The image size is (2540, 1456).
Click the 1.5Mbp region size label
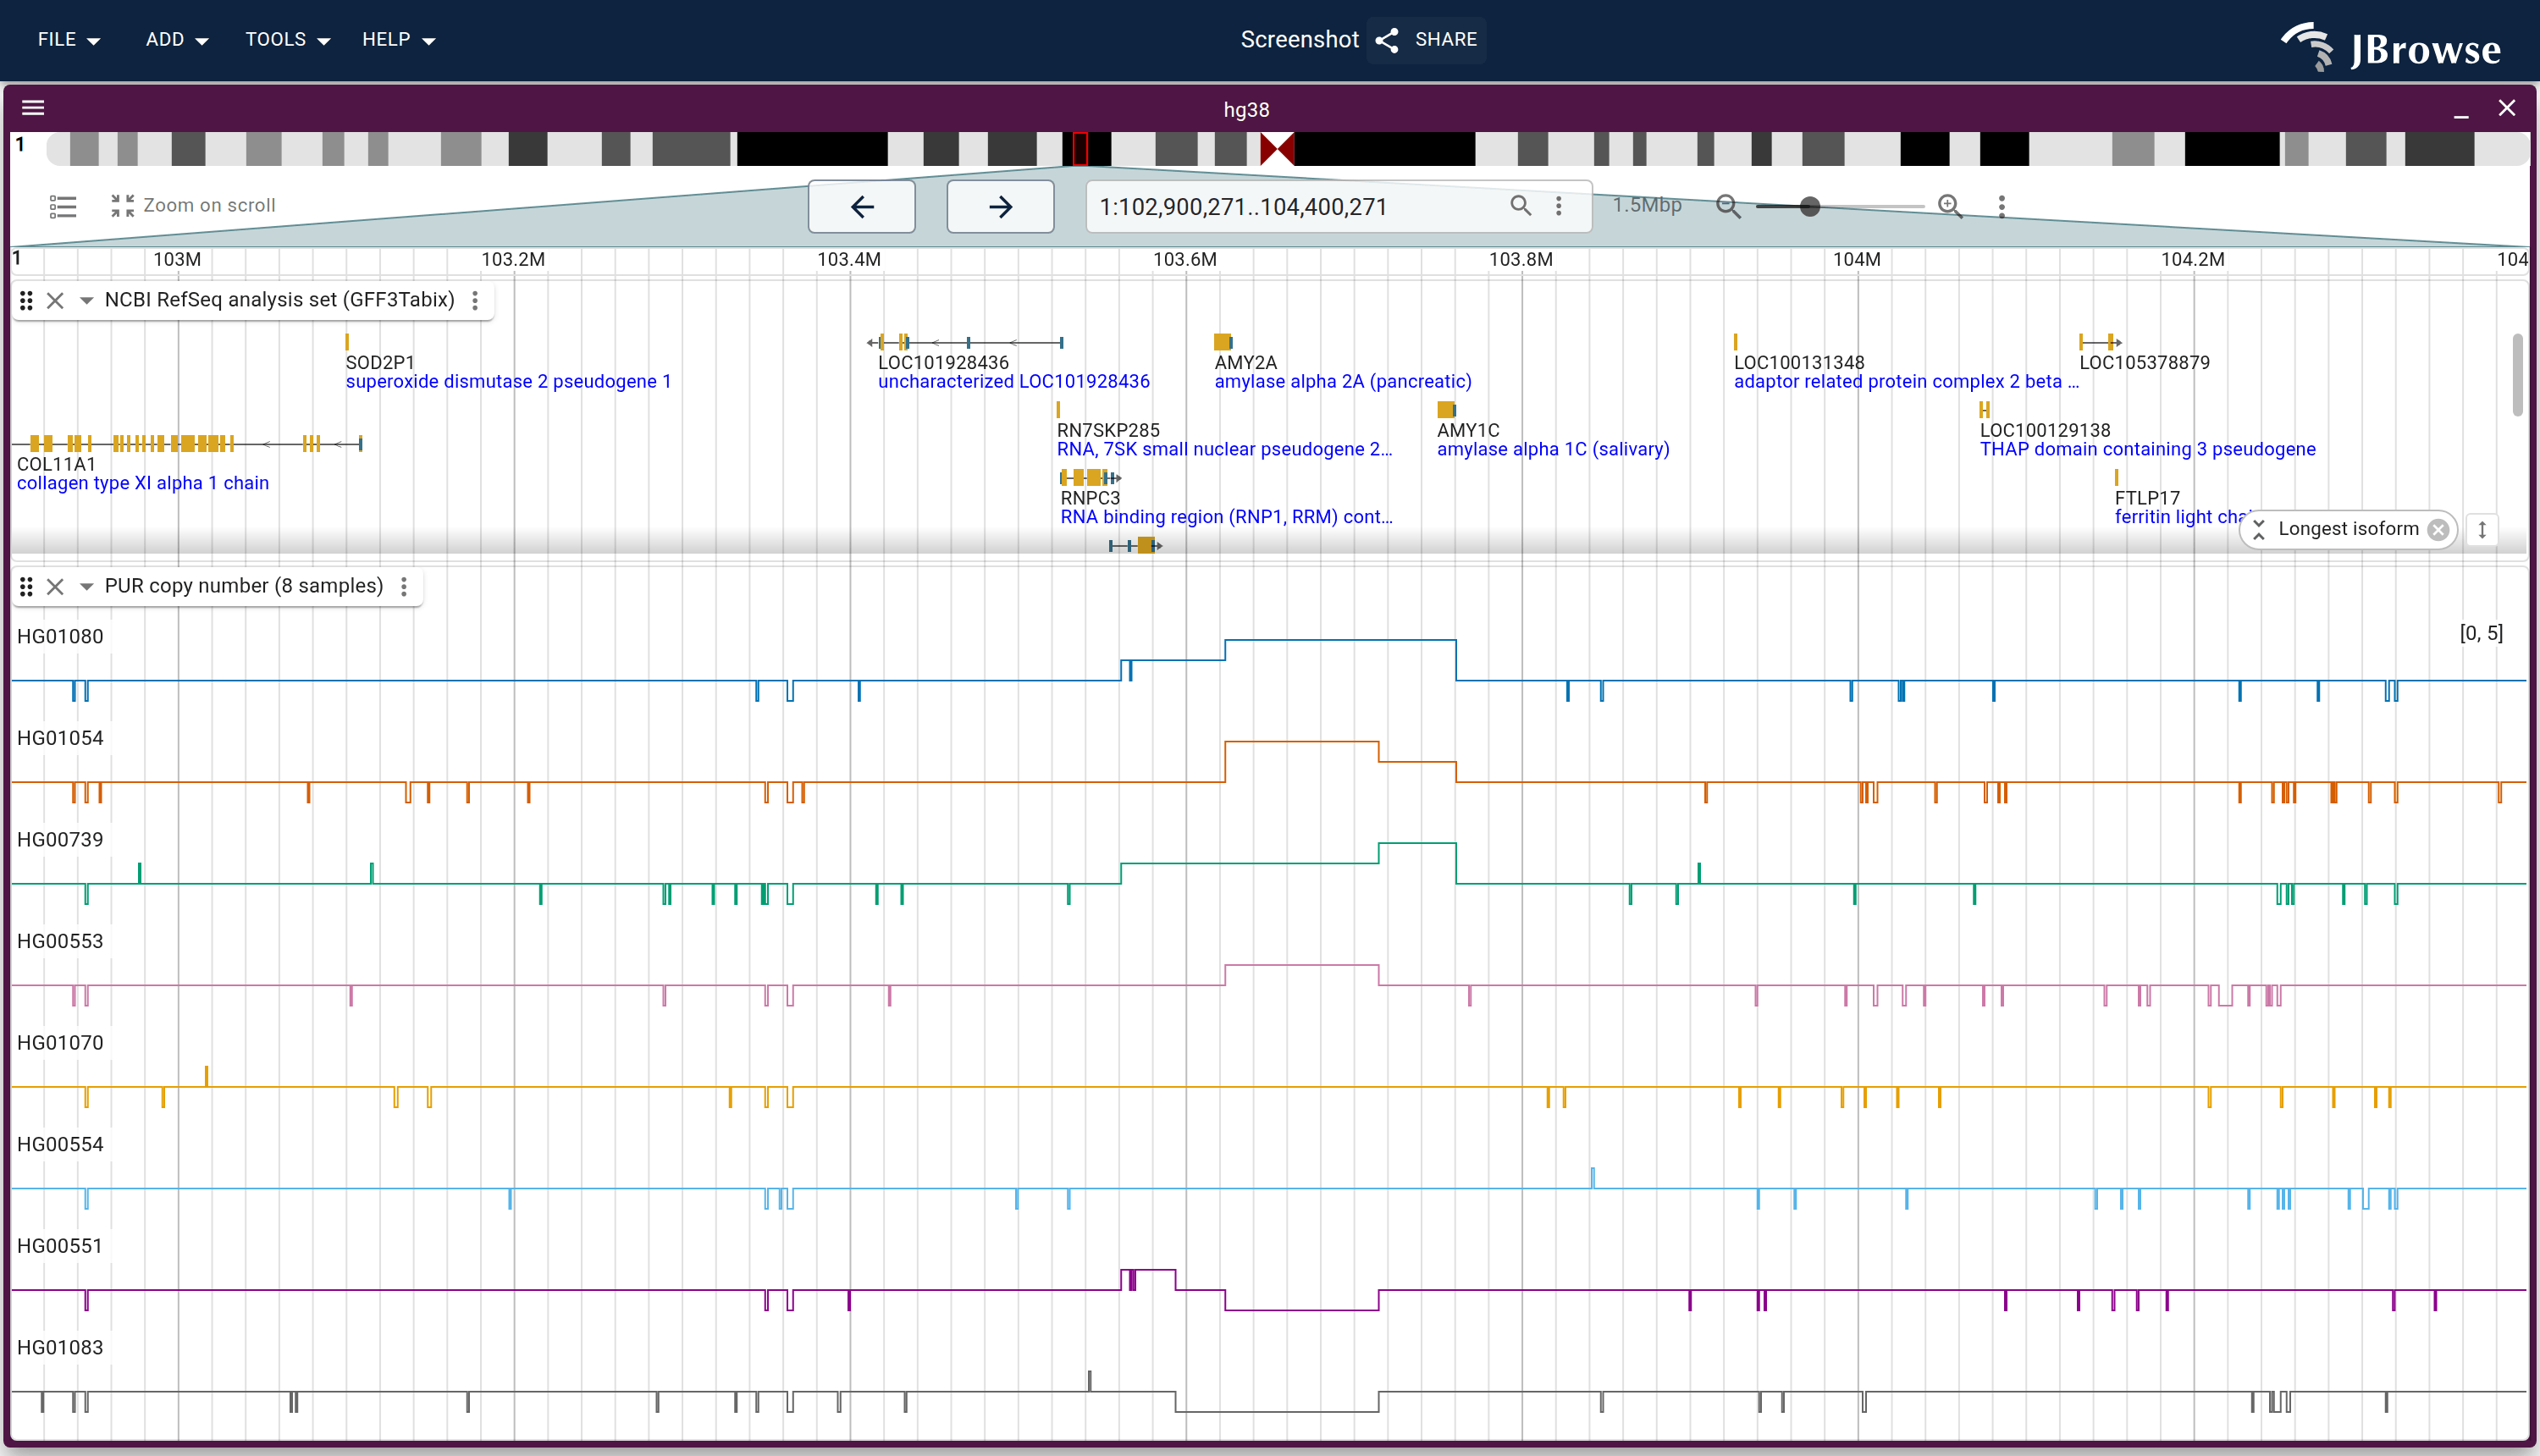(x=1647, y=205)
